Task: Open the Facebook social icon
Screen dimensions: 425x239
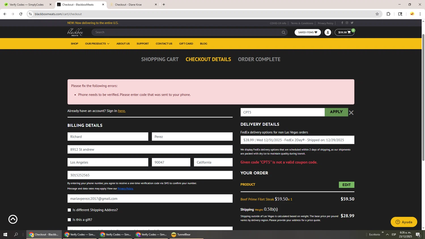Action: coord(342,23)
